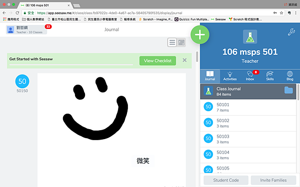Select the (8) 106 msps 501 browser tab
This screenshot has width=300, height=187.
[x=45, y=5]
